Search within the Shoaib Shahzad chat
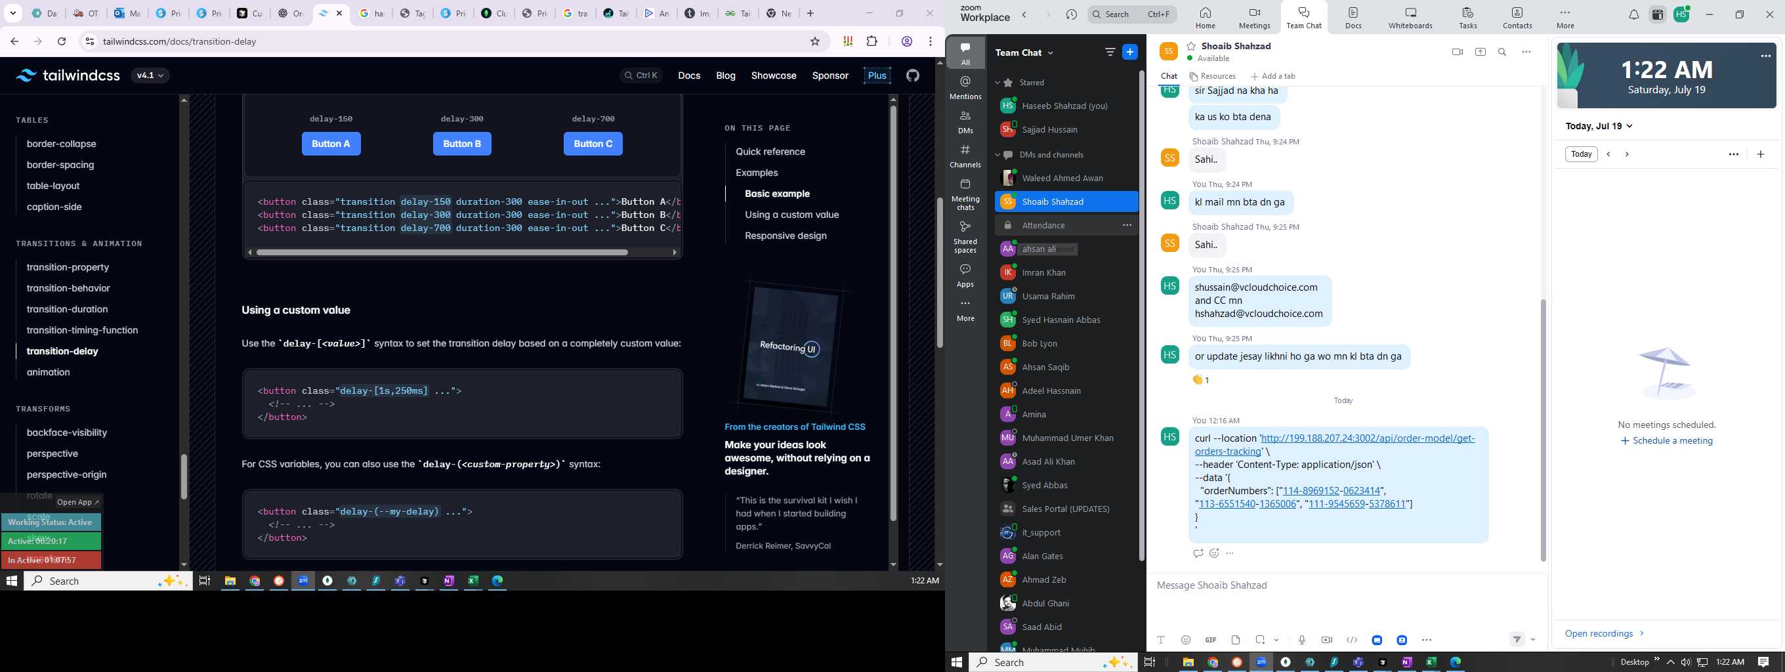Viewport: 1785px width, 672px height. click(1502, 52)
